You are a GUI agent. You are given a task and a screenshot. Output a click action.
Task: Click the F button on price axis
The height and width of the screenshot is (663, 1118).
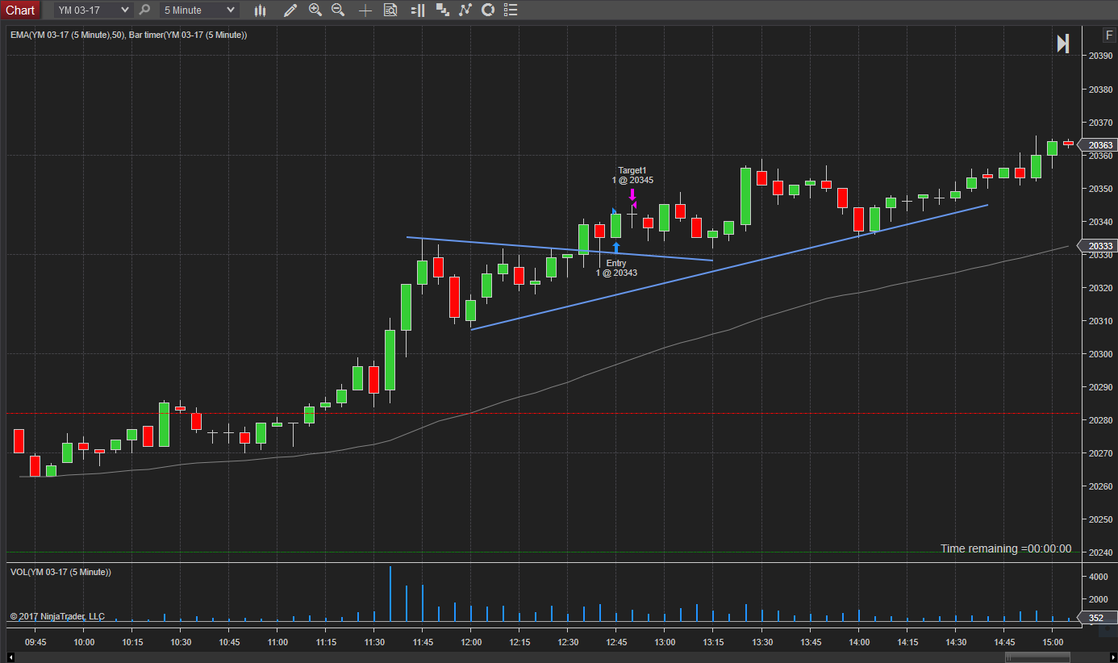pyautogui.click(x=1109, y=35)
